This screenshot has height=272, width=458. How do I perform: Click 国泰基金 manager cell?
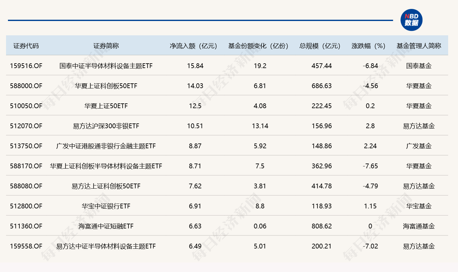click(x=419, y=66)
